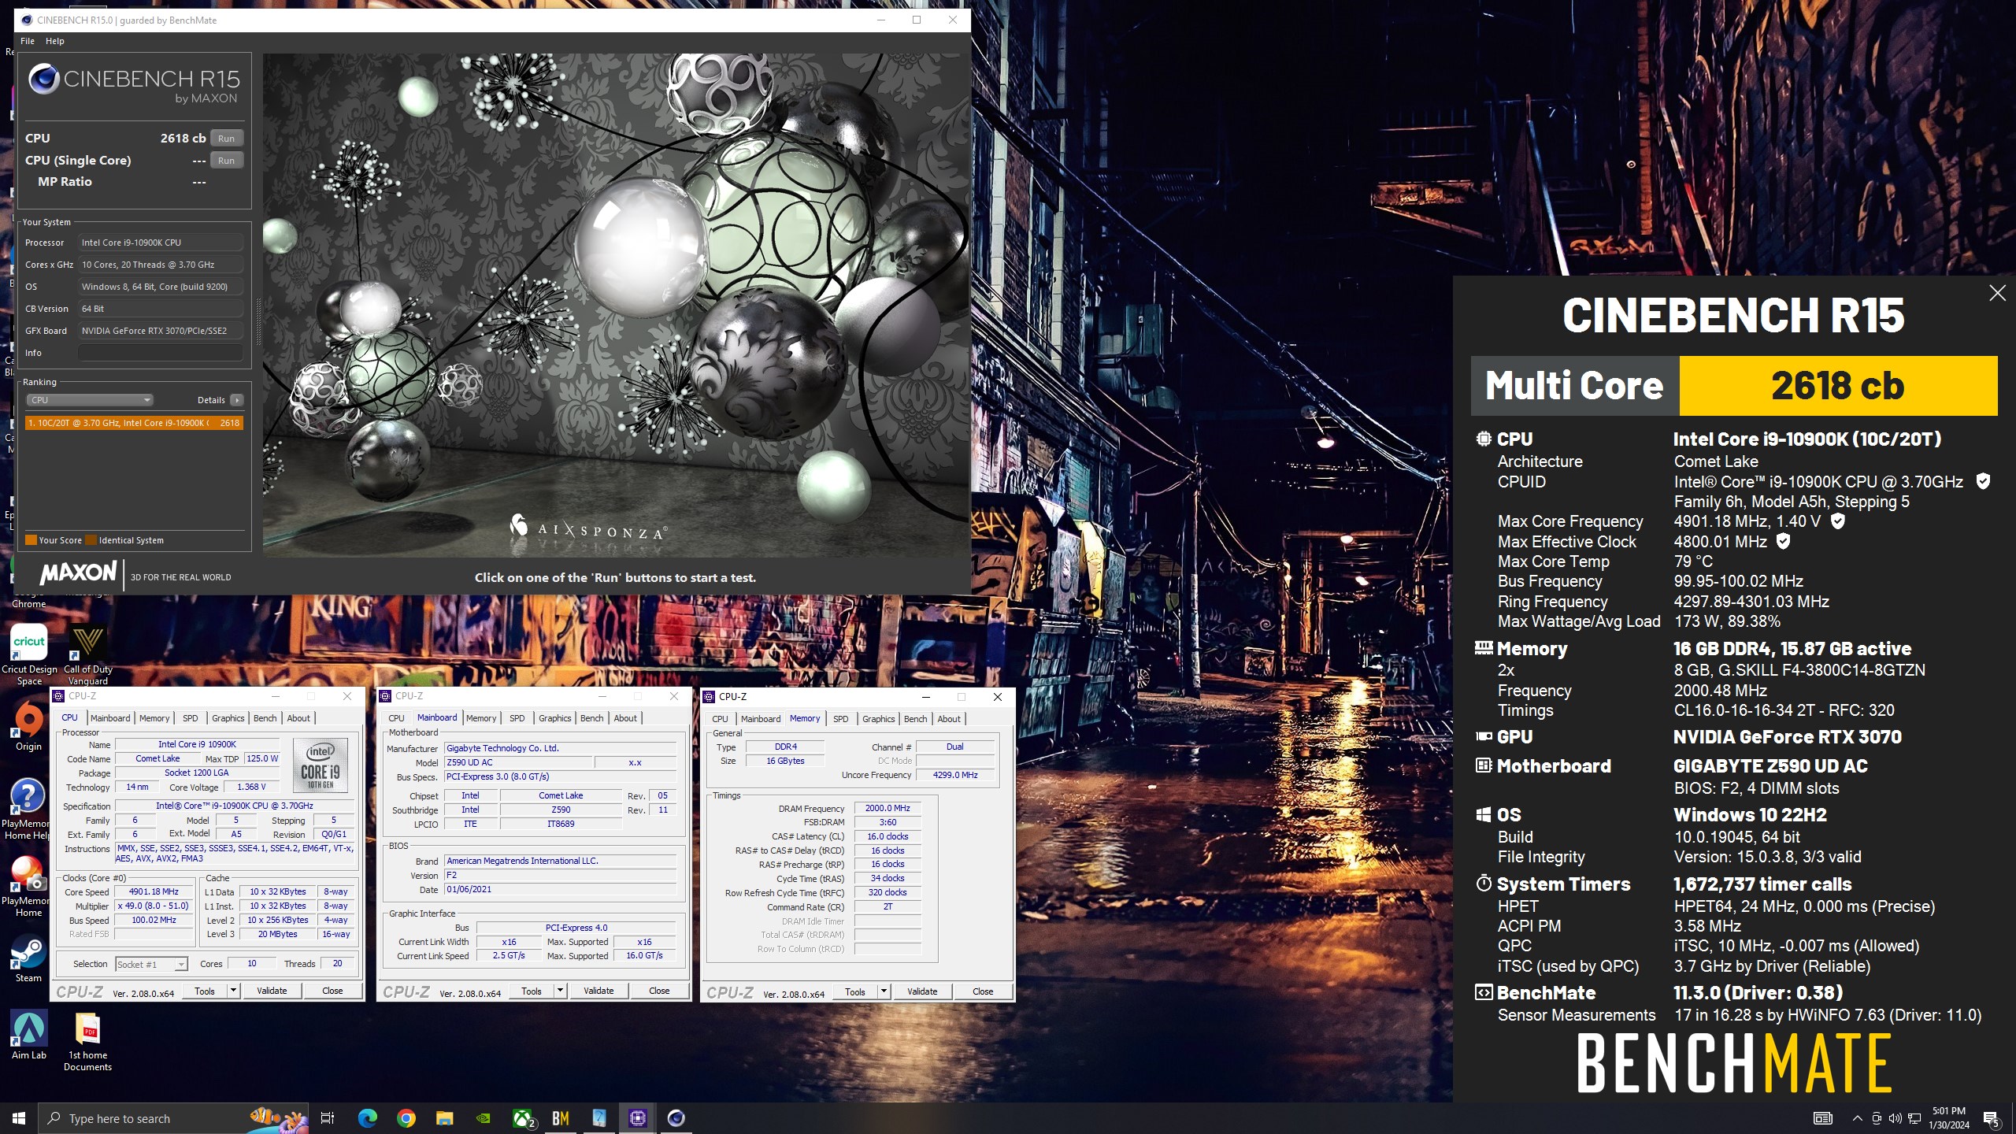Select CPU tab in CPU-Z Mainboard window
The image size is (2016, 1134).
[396, 718]
